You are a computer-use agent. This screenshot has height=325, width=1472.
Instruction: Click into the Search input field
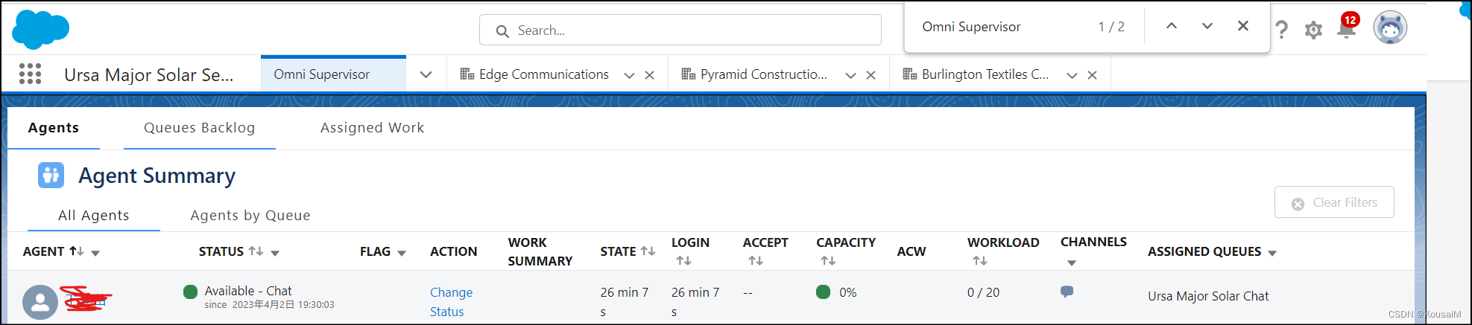680,30
